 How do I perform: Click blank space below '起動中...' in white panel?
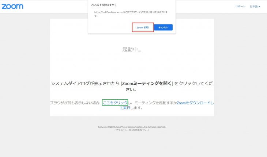(x=132, y=66)
